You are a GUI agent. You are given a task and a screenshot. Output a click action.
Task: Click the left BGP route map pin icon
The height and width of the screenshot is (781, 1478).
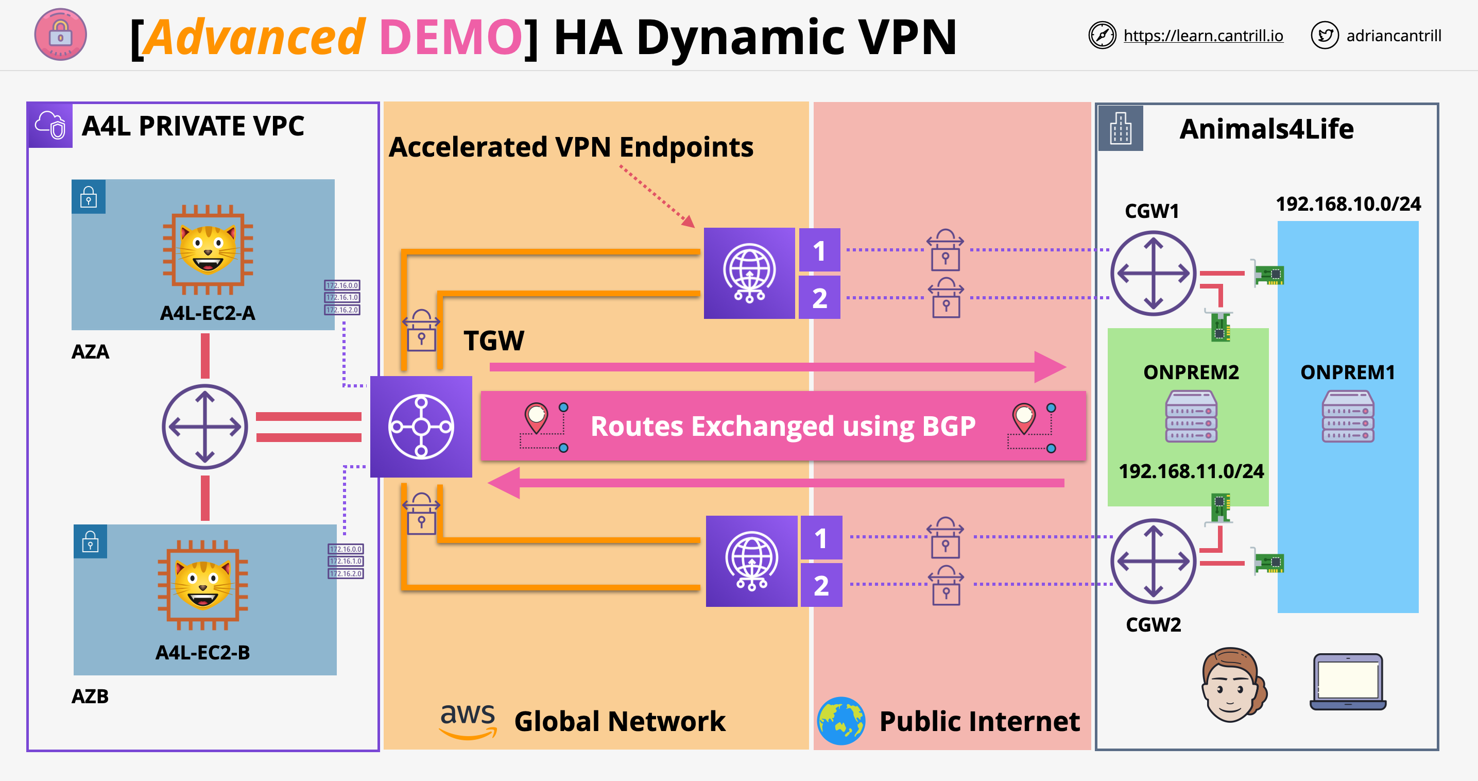coord(544,427)
